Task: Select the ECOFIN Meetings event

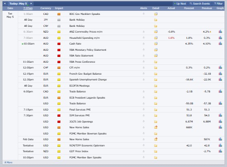Action: [79, 86]
